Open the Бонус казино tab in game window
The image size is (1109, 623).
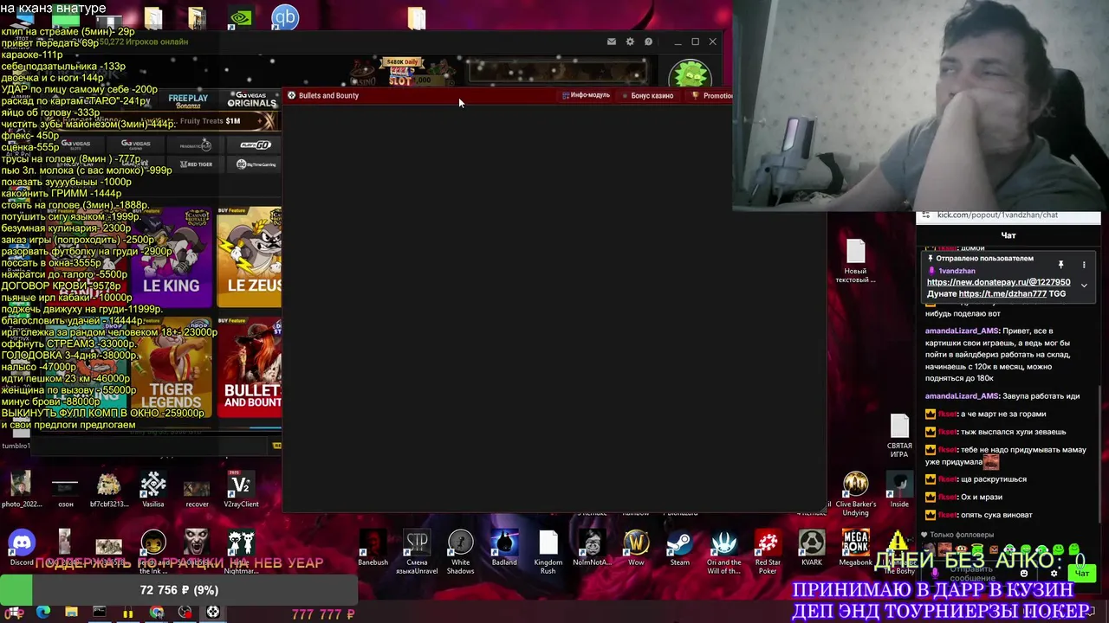(x=648, y=95)
